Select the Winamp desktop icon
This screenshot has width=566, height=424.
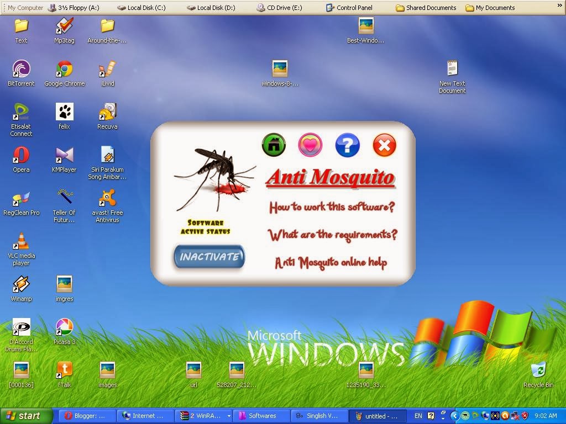click(21, 289)
